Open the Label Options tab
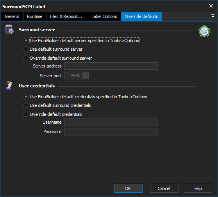The image size is (218, 197). [104, 16]
